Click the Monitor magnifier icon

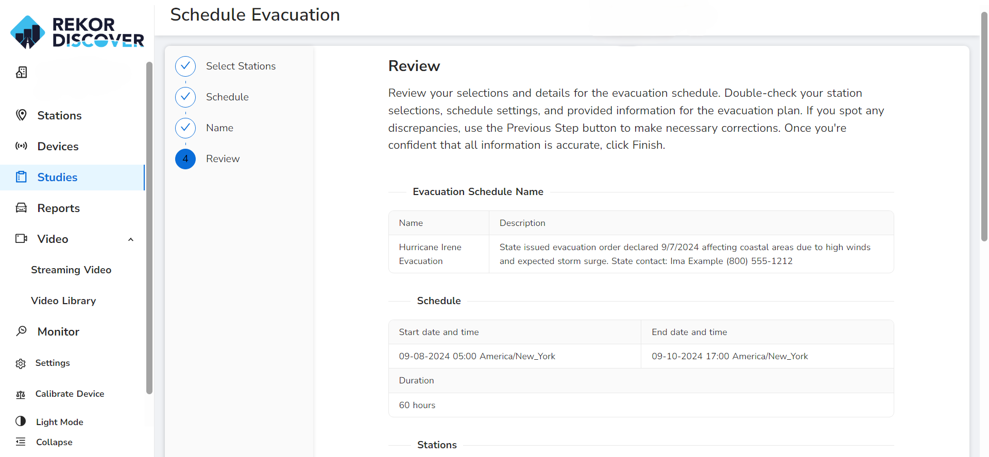click(x=21, y=331)
